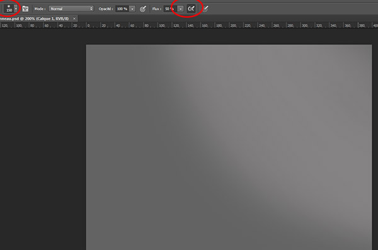The height and width of the screenshot is (250, 378).
Task: Click the horizontal ruler above the canvas
Action: (x=189, y=25)
